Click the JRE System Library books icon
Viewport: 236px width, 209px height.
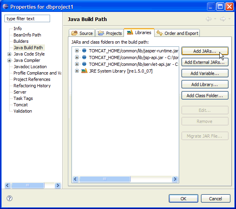click(x=84, y=71)
